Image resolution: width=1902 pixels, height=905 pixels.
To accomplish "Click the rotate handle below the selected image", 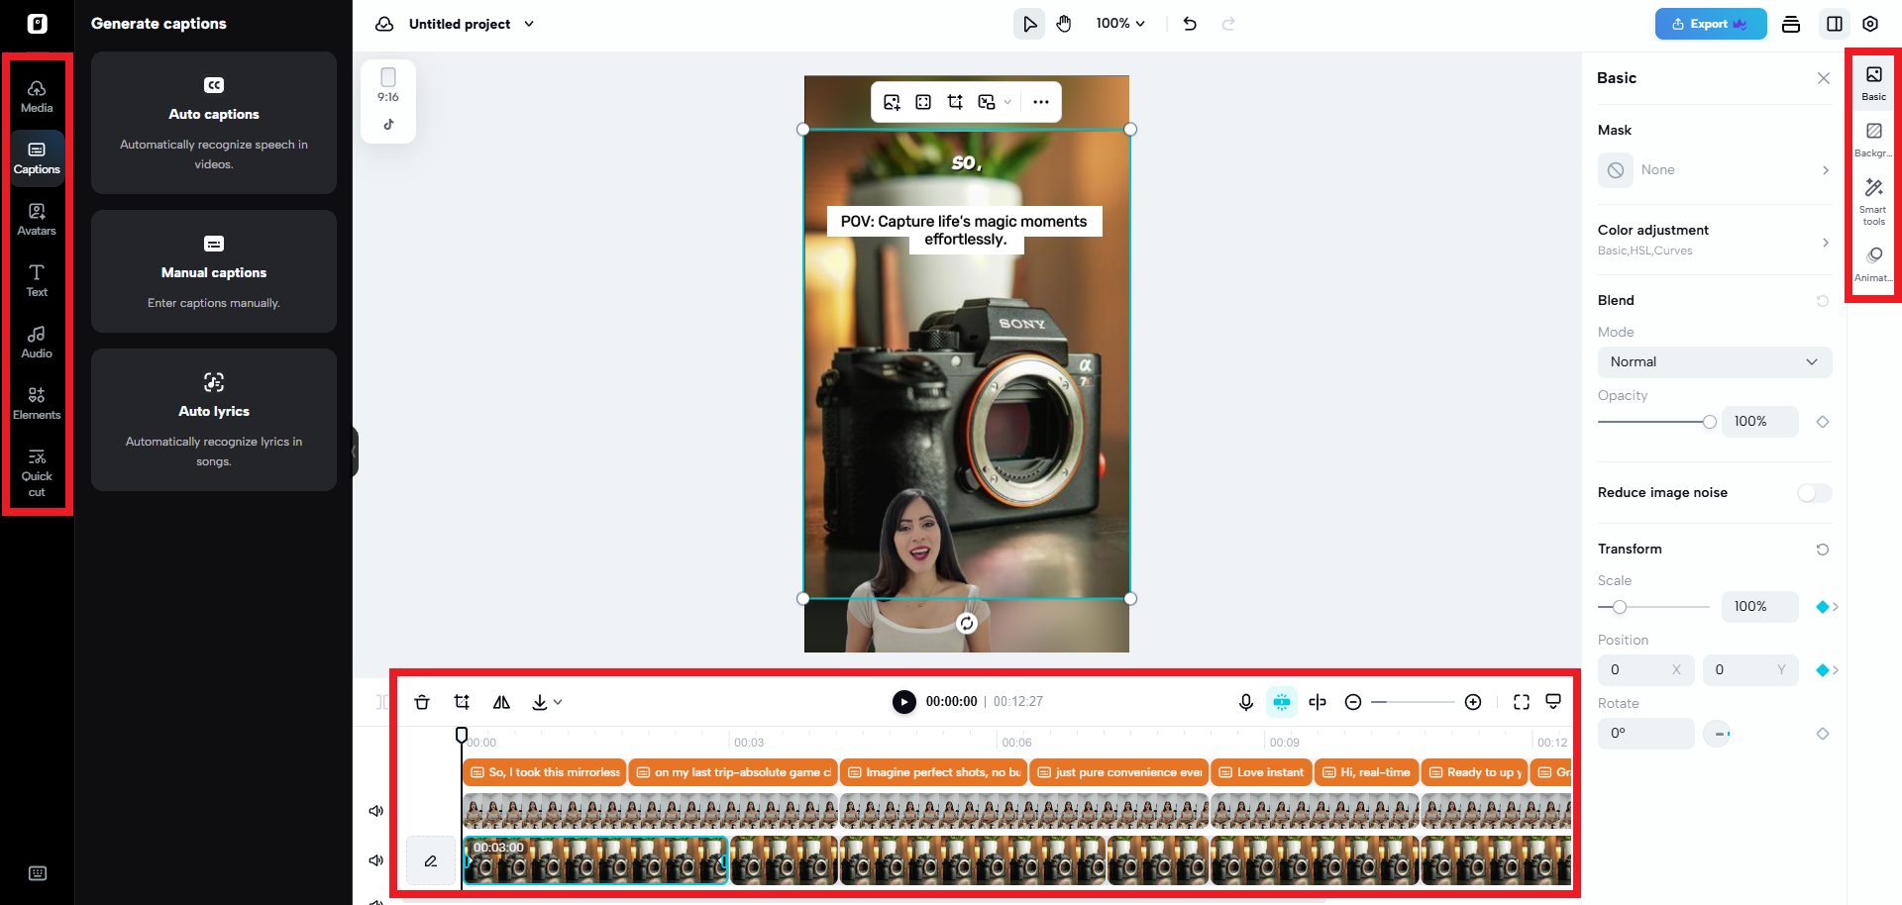I will (967, 623).
